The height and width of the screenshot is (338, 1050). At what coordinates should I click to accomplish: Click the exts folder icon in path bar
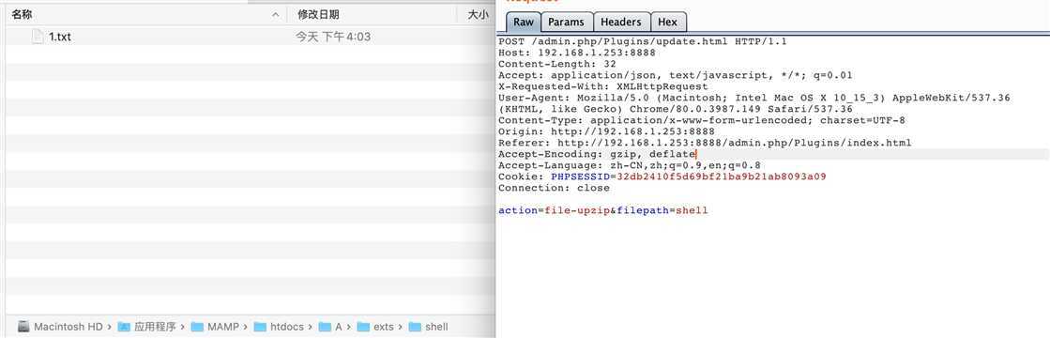click(x=363, y=327)
